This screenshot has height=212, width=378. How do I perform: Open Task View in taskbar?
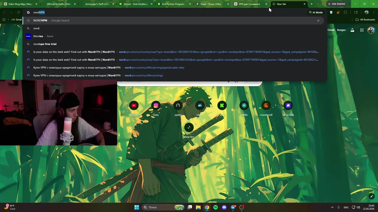coord(190,207)
